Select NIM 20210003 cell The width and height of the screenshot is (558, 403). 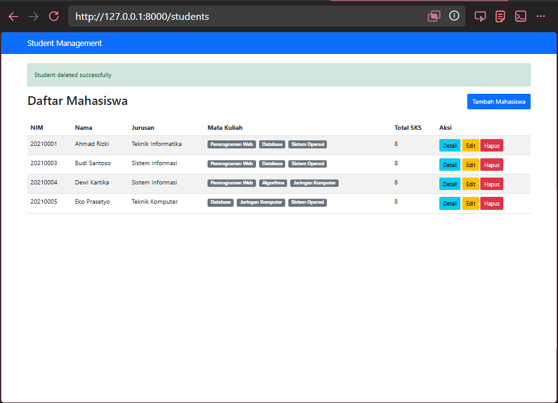click(43, 163)
